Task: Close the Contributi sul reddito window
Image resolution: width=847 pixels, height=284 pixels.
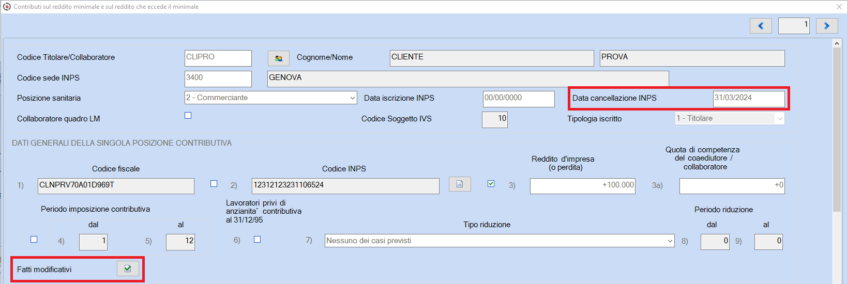Action: [x=839, y=7]
